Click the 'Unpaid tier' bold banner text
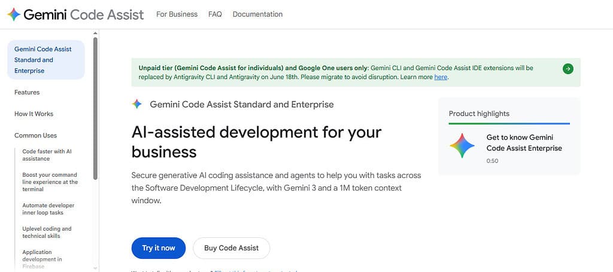 tap(253, 68)
